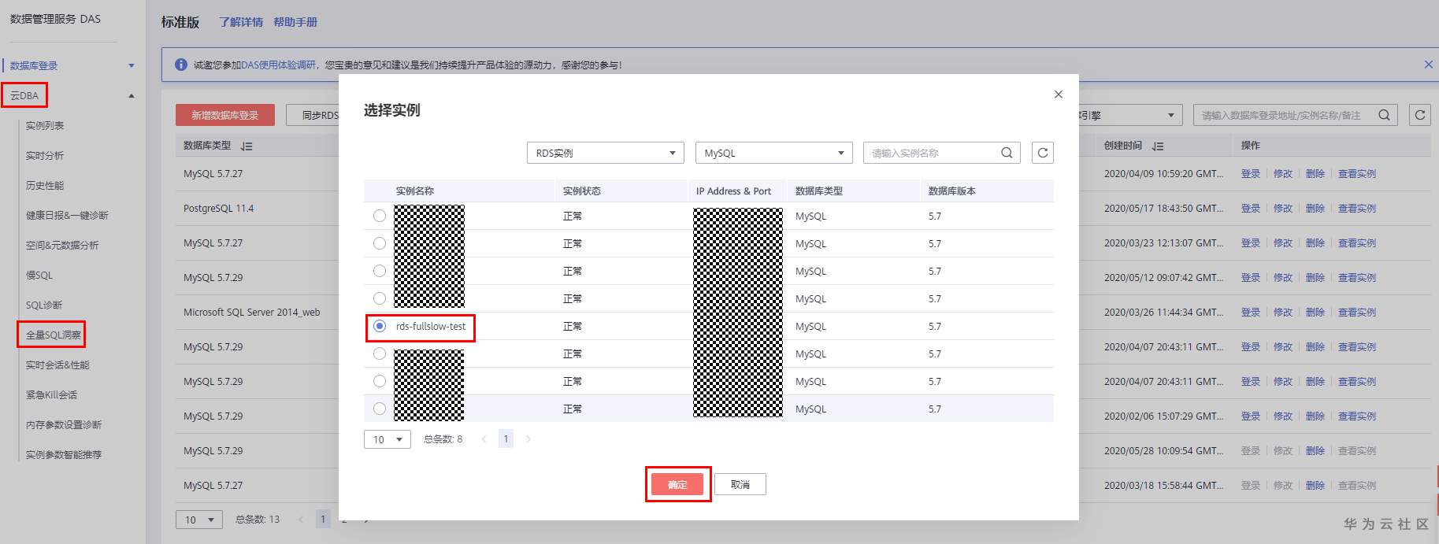The width and height of the screenshot is (1439, 544).
Task: Open 实时分析 in the sidebar
Action: pyautogui.click(x=45, y=156)
